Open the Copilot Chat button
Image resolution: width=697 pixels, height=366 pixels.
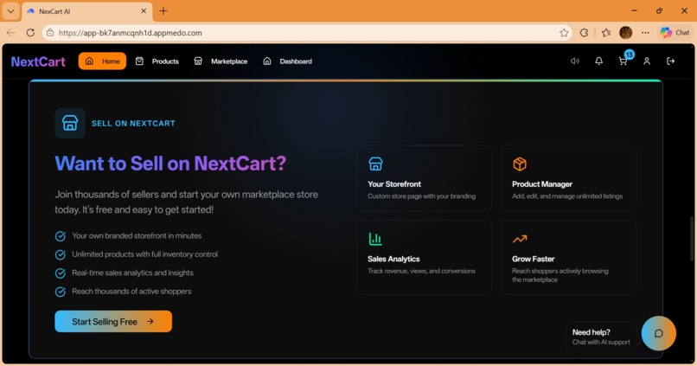pyautogui.click(x=675, y=33)
